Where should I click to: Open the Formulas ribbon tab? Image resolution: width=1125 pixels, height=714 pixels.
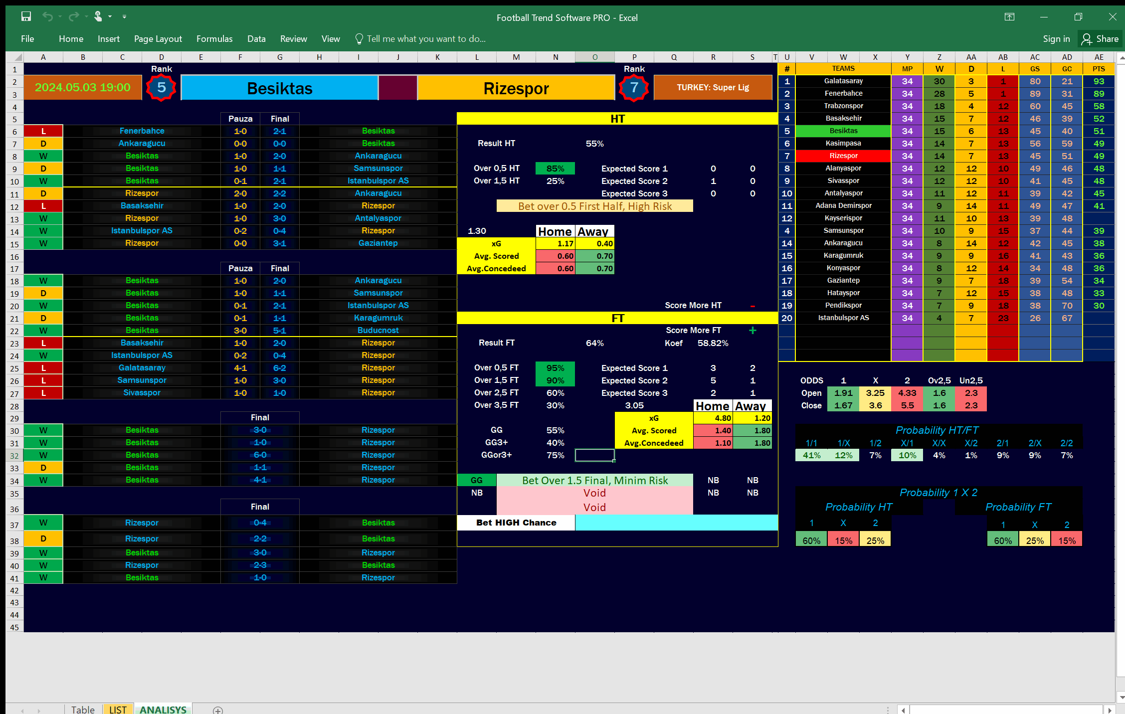coord(214,38)
